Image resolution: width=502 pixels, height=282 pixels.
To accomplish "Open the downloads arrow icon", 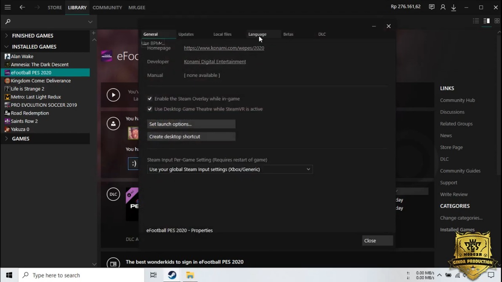I will click(454, 7).
